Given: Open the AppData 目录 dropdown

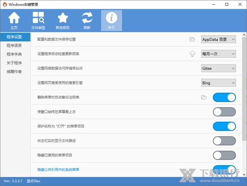Looking at the screenshot, I should click(219, 40).
